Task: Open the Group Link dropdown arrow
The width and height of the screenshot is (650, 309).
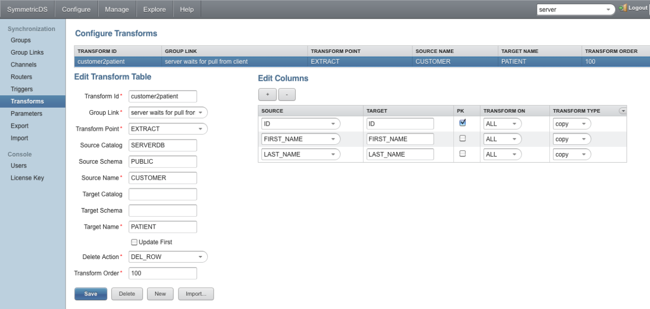Action: click(201, 112)
